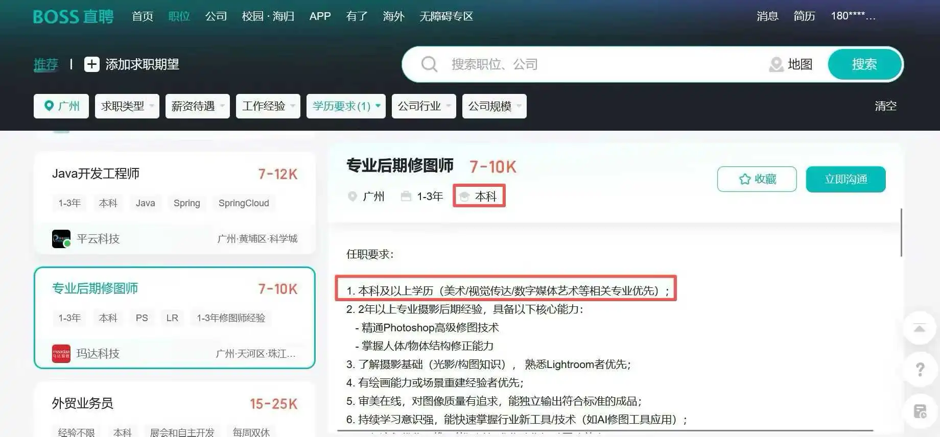Switch to the 推荐 tab
This screenshot has width=940, height=437.
(46, 64)
